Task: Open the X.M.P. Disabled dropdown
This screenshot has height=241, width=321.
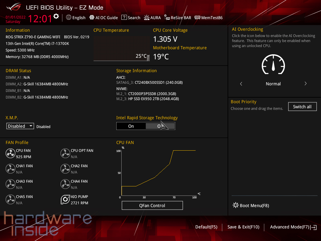Action: pyautogui.click(x=20, y=126)
